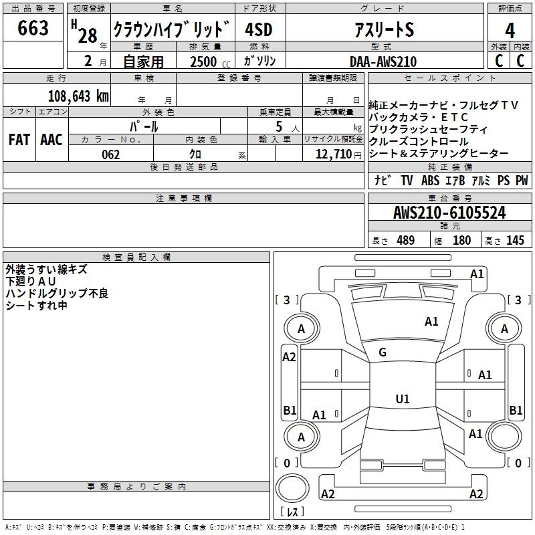Viewport: 535px width, 535px height.
Task: Select the exterior color パール
Action: pyautogui.click(x=144, y=126)
